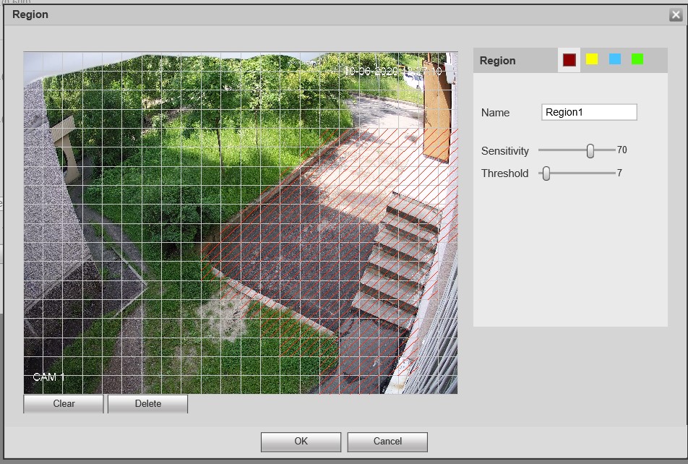This screenshot has height=464, width=688.
Task: Click the Name field containing Region1
Action: [588, 112]
